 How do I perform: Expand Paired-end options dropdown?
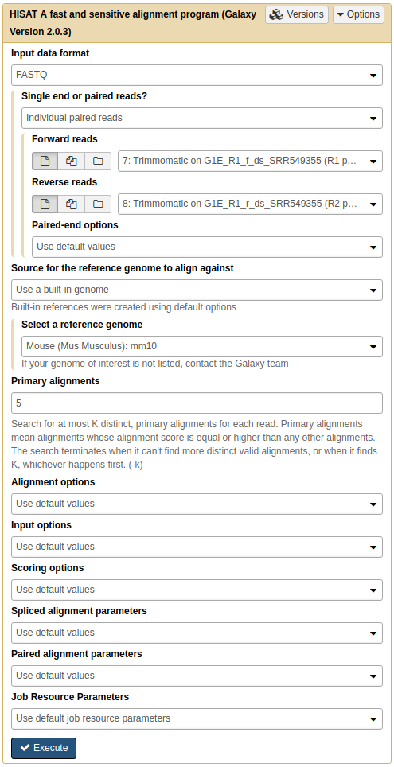207,247
